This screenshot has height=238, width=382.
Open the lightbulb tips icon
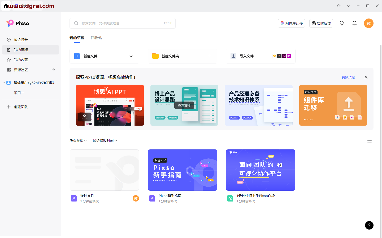coord(342,23)
